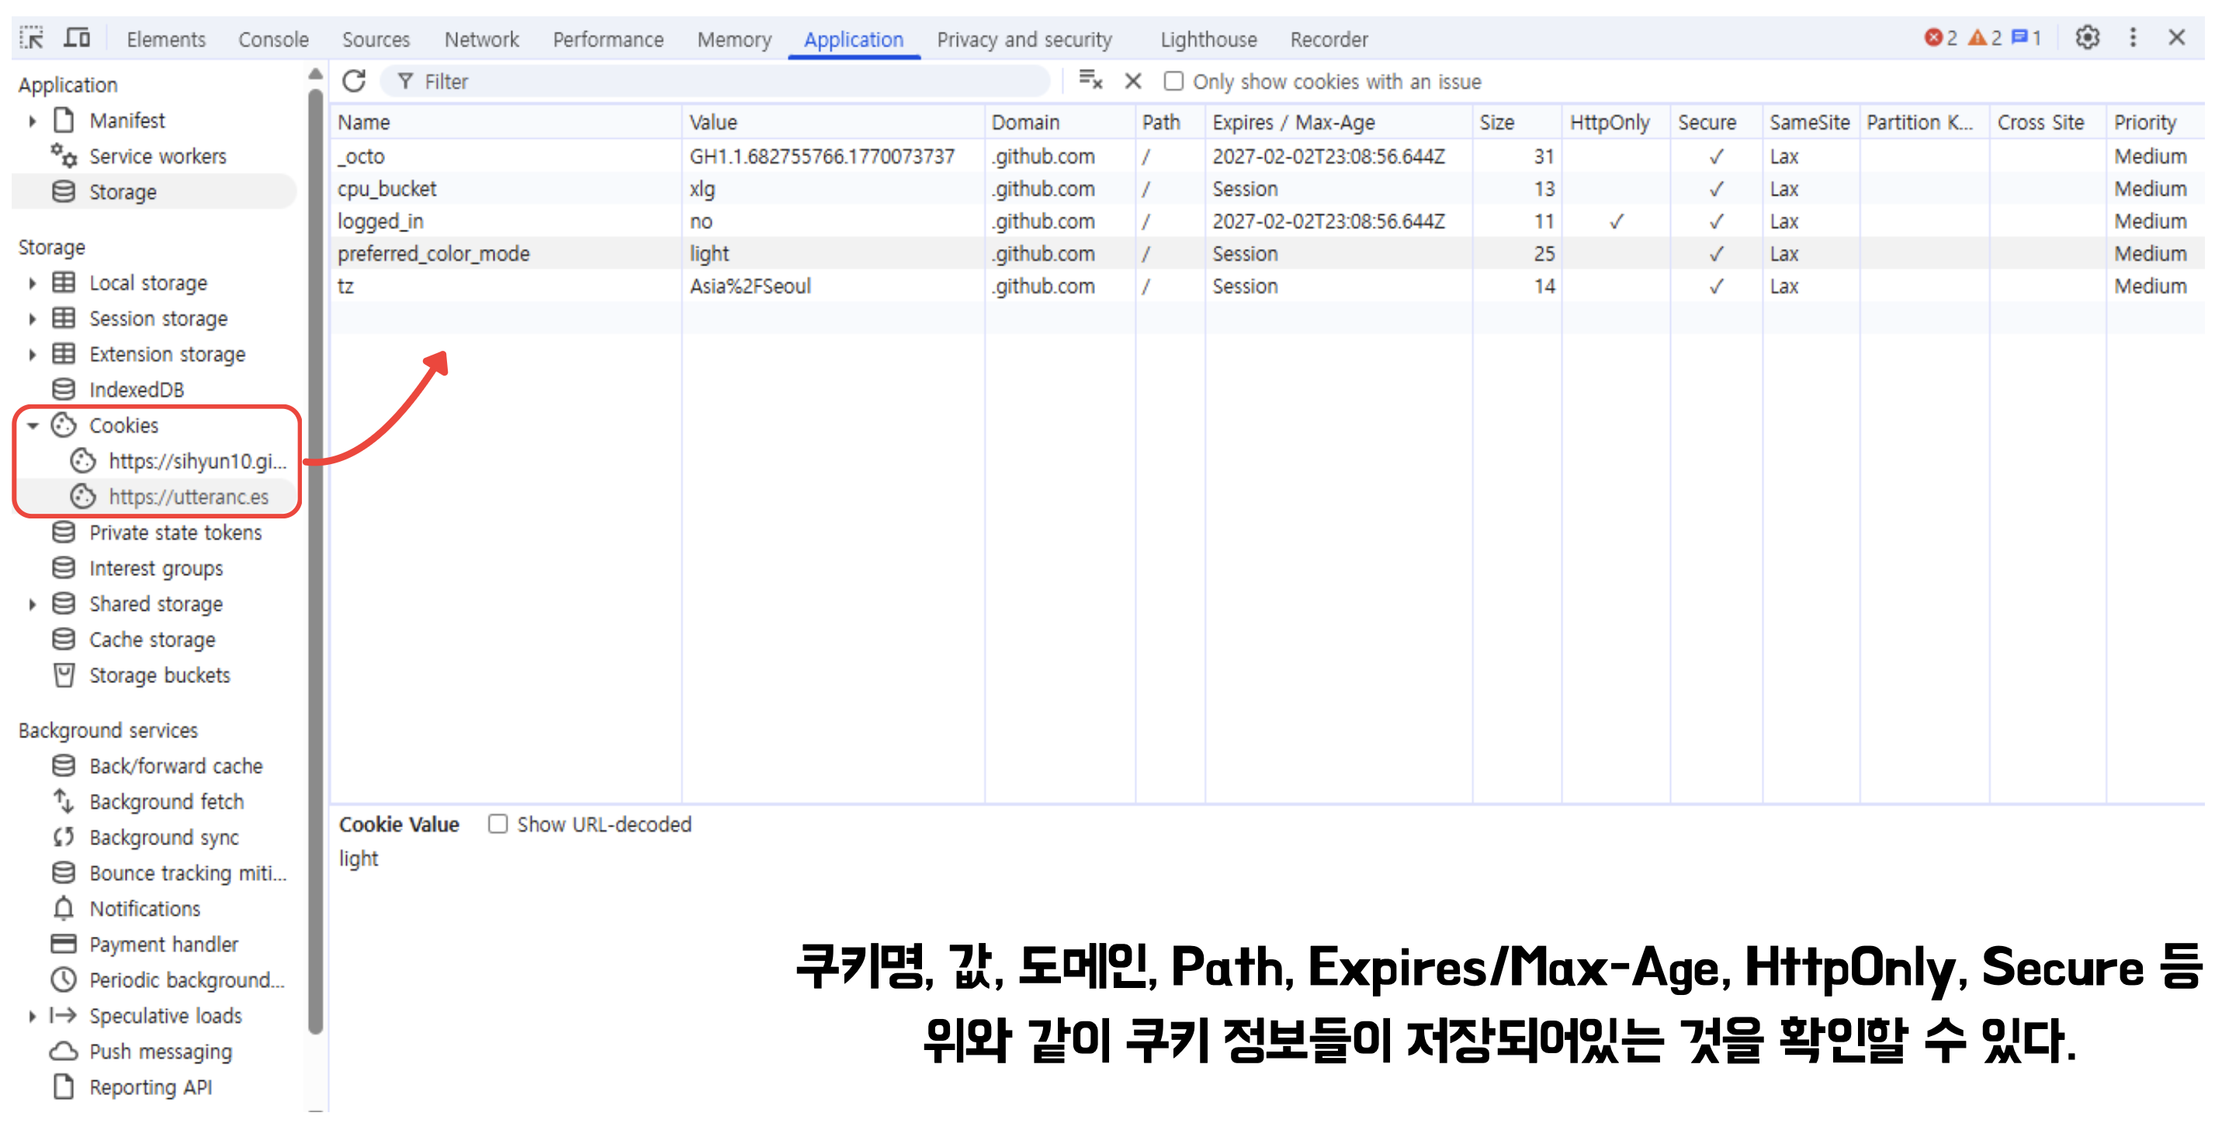Toggle the device toolbar icon
The width and height of the screenshot is (2215, 1130).
(x=78, y=39)
